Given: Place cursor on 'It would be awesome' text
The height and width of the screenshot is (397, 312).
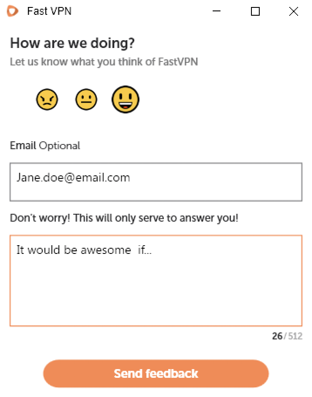Looking at the screenshot, I should click(74, 250).
